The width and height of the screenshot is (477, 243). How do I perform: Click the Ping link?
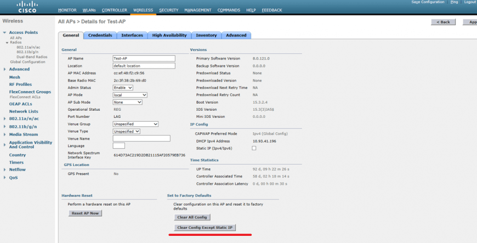[454, 2]
